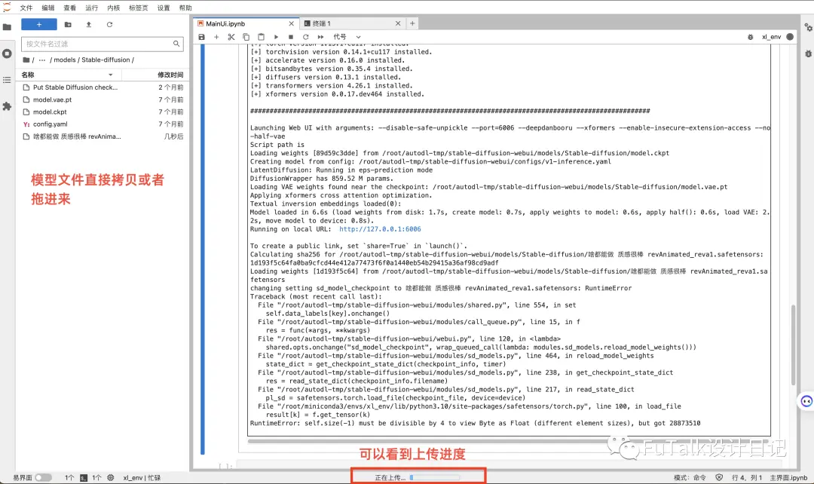Screen dimensions: 814x484
Task: Click the xl_env kernel name button
Action: tap(772, 37)
